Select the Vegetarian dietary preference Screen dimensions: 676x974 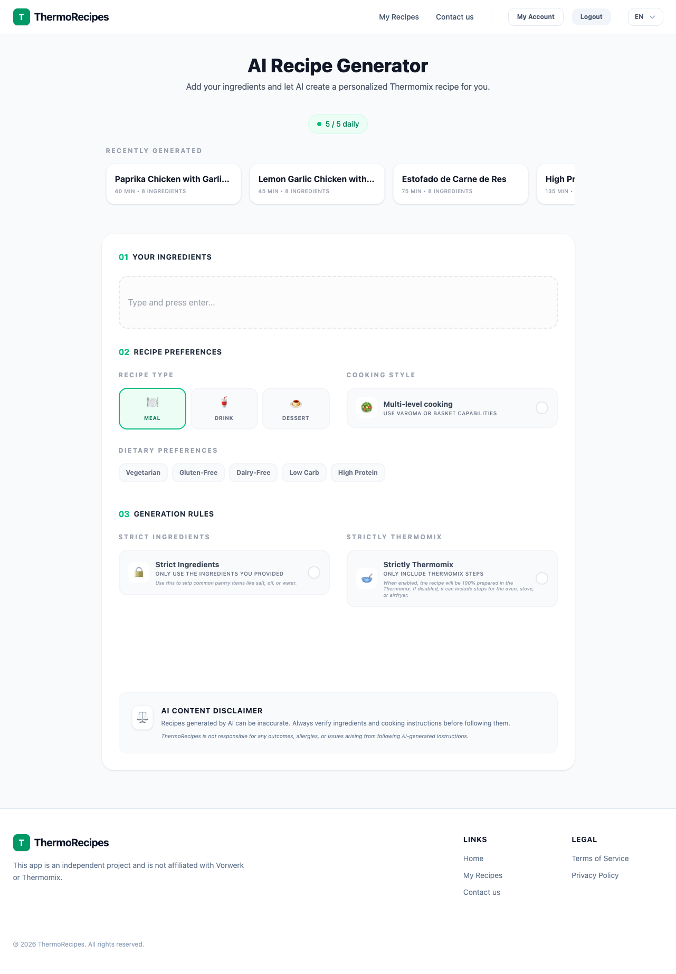143,473
